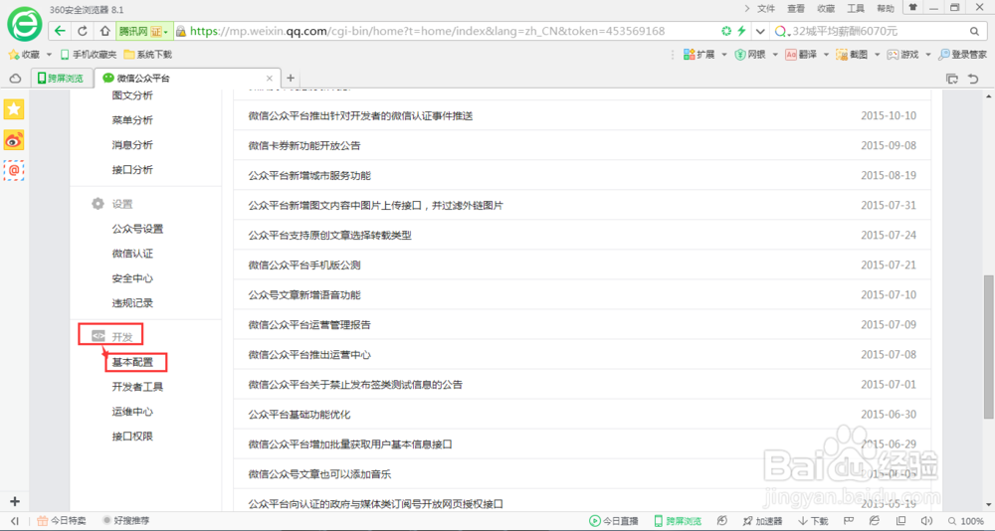Open dropdown arrow next to 网银
Image resolution: width=995 pixels, height=531 pixels.
click(775, 56)
